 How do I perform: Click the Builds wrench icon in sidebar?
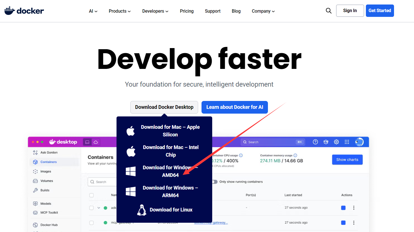click(35, 190)
